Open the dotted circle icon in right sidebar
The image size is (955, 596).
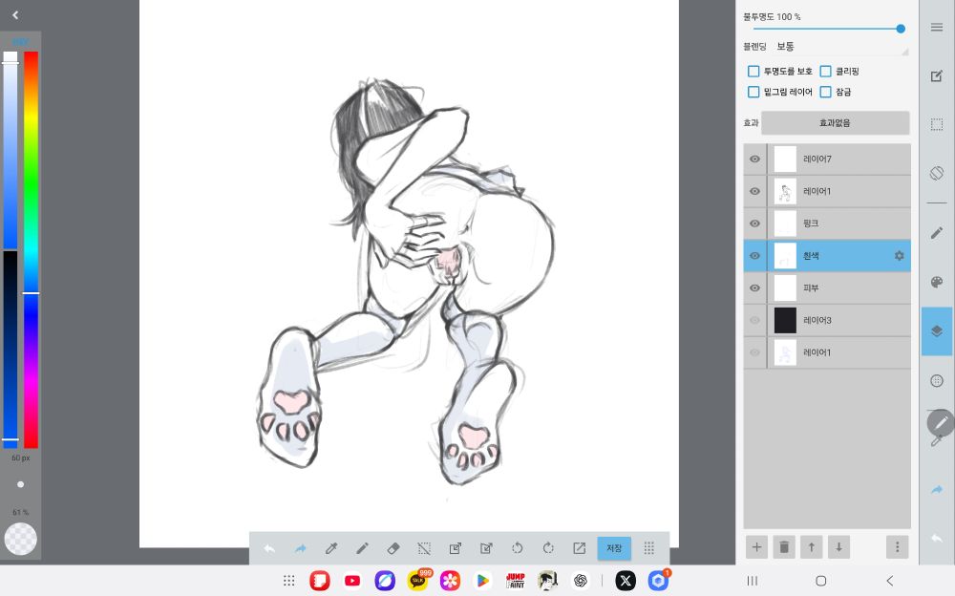937,381
